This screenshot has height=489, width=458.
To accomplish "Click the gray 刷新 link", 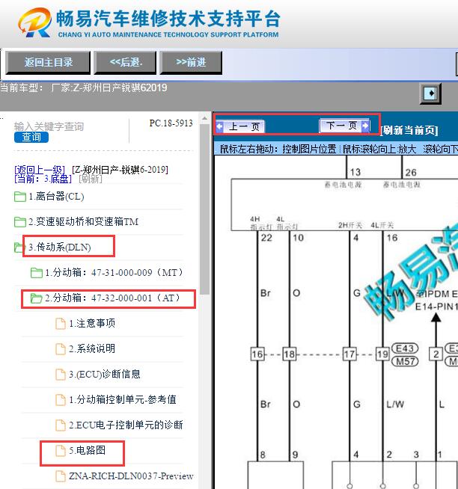I will pos(91,179).
